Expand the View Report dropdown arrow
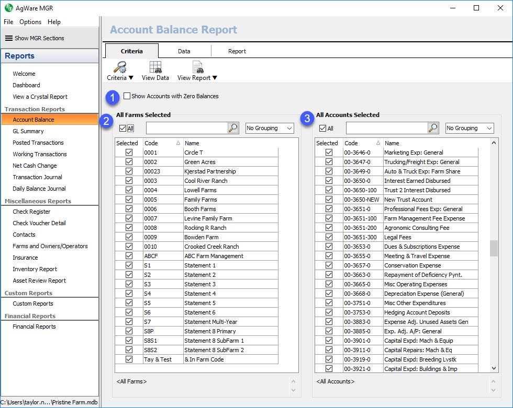The image size is (513, 408). 215,78
